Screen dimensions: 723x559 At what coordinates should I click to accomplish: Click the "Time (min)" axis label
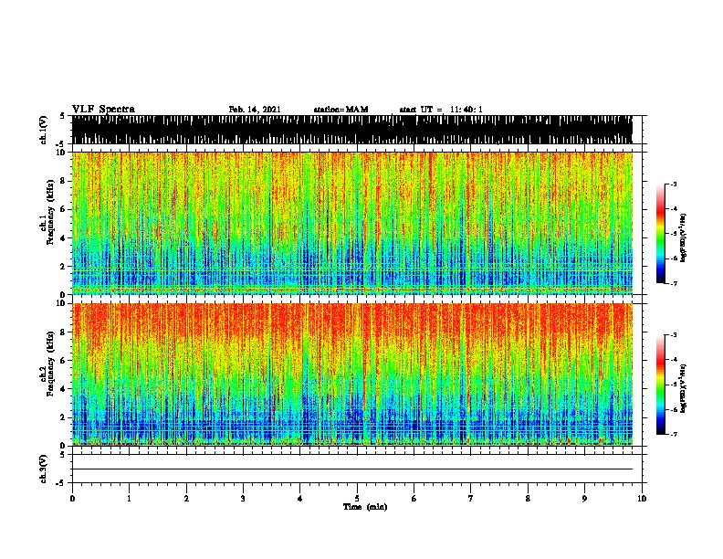[365, 507]
